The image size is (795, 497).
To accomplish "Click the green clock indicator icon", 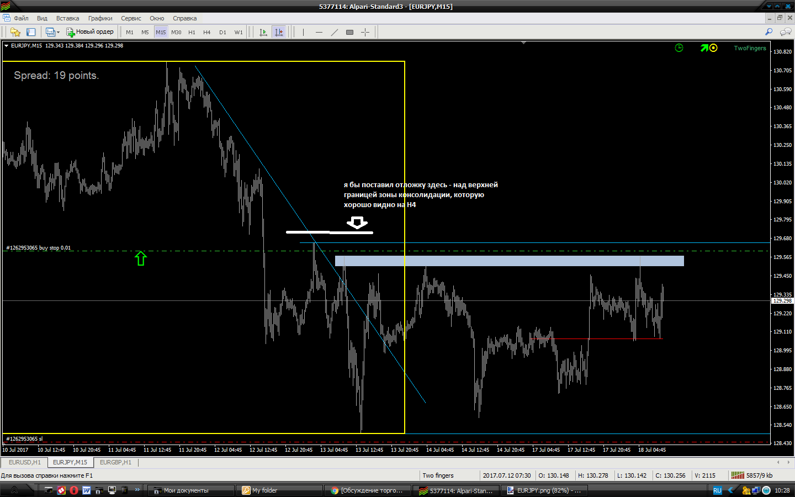I will [679, 48].
